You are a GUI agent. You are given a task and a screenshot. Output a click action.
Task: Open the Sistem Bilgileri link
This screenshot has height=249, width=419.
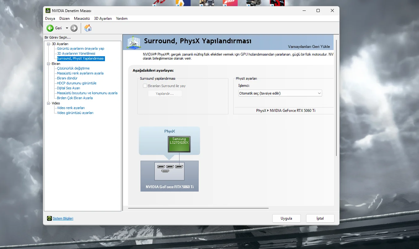tap(63, 218)
